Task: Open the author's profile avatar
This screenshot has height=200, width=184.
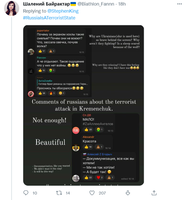Action: click(12, 8)
